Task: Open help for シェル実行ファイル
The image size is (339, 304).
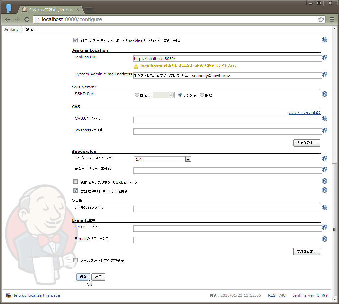Action: pyautogui.click(x=324, y=208)
